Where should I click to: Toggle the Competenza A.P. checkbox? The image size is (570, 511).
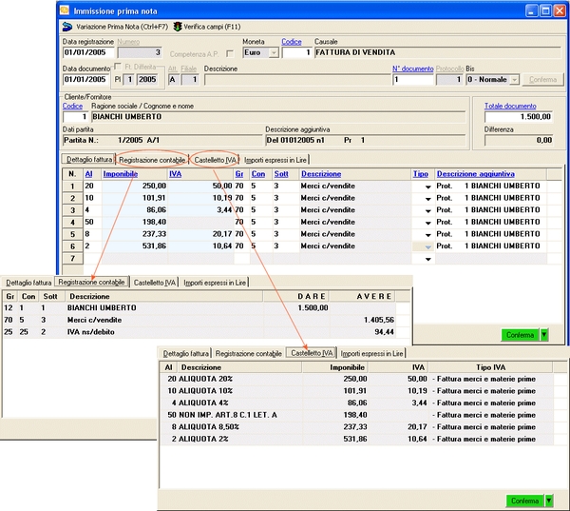click(x=229, y=53)
